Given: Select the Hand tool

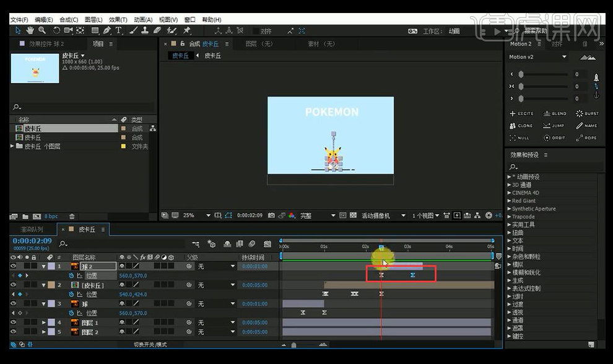Looking at the screenshot, I should tap(30, 30).
